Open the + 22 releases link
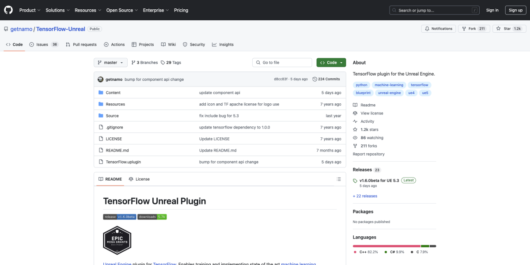 (365, 196)
